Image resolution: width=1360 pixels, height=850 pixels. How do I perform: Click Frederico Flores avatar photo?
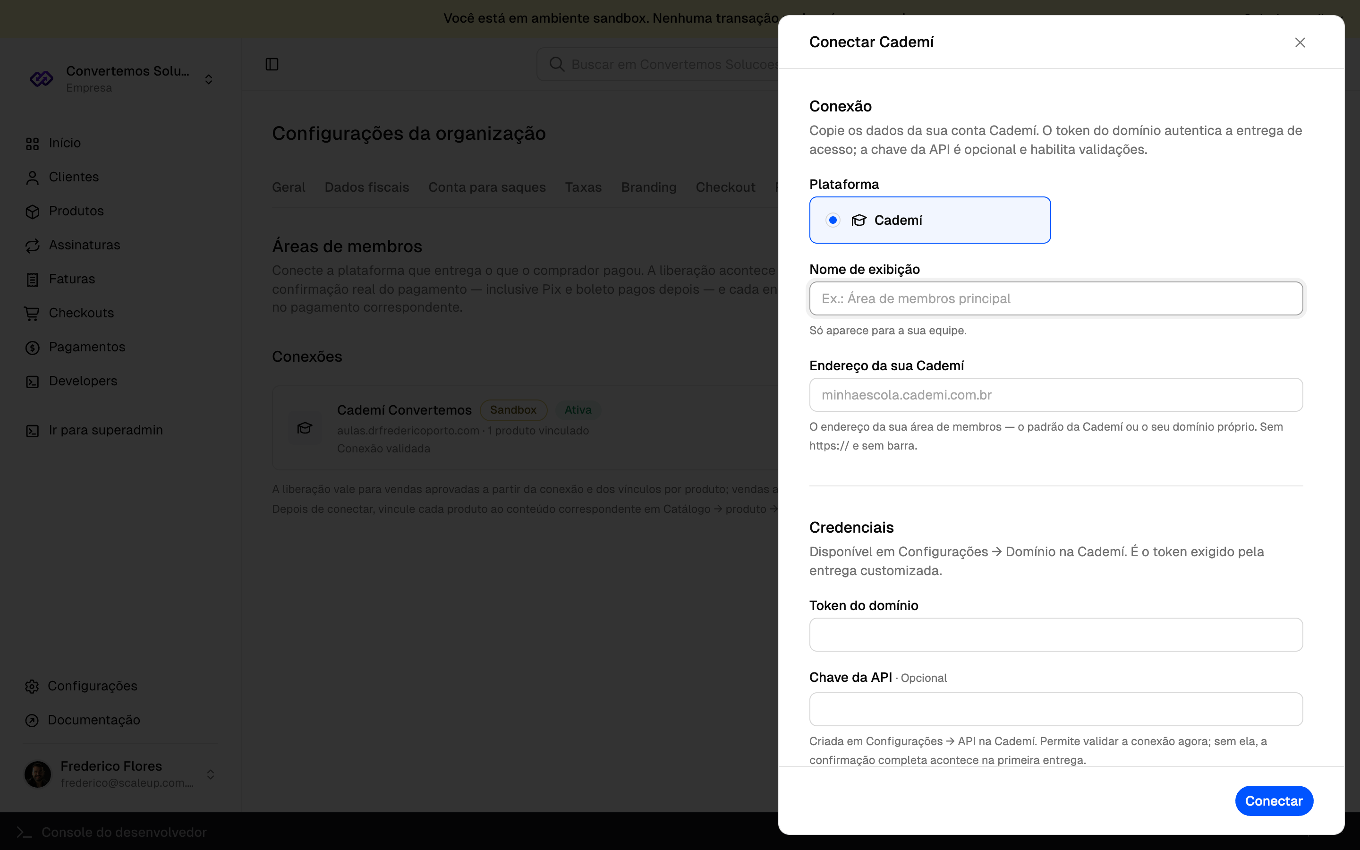38,774
